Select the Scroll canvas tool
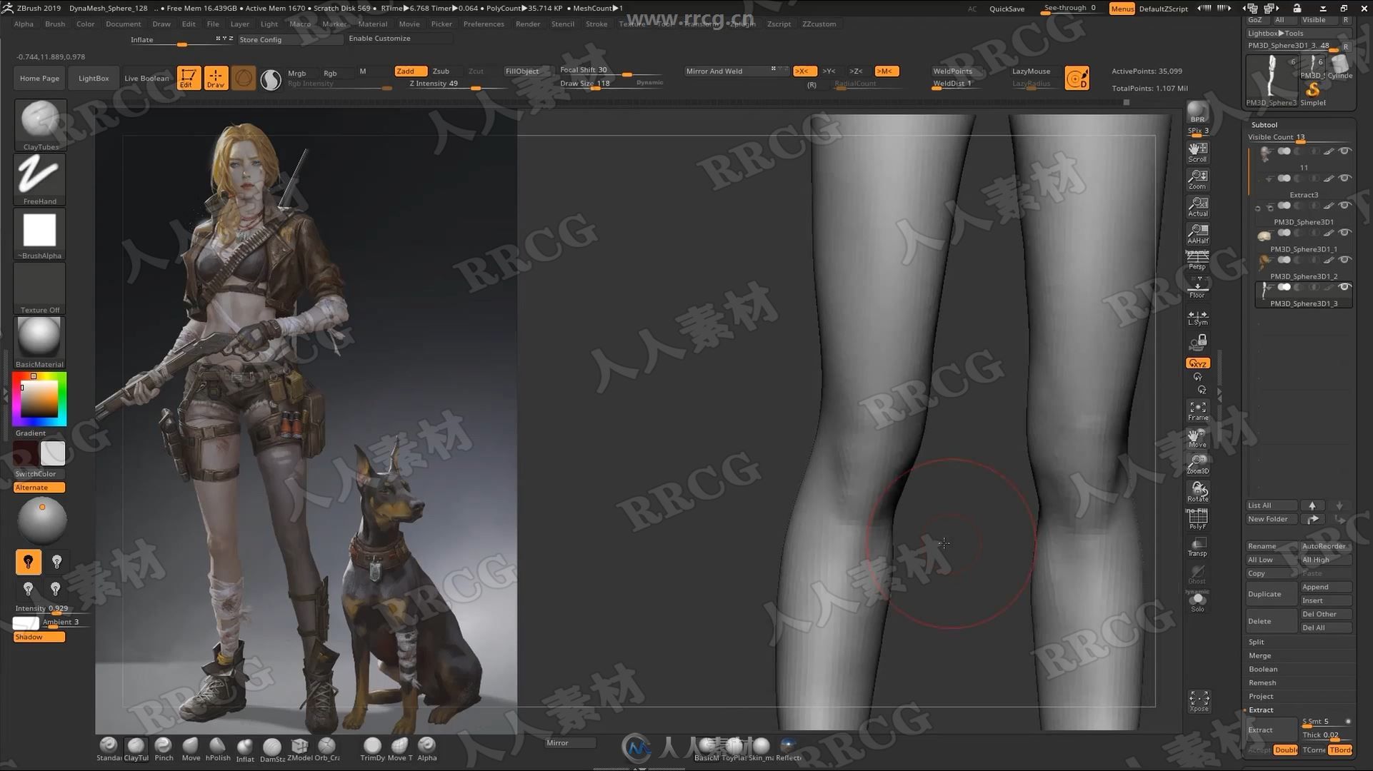This screenshot has height=771, width=1373. [1198, 151]
